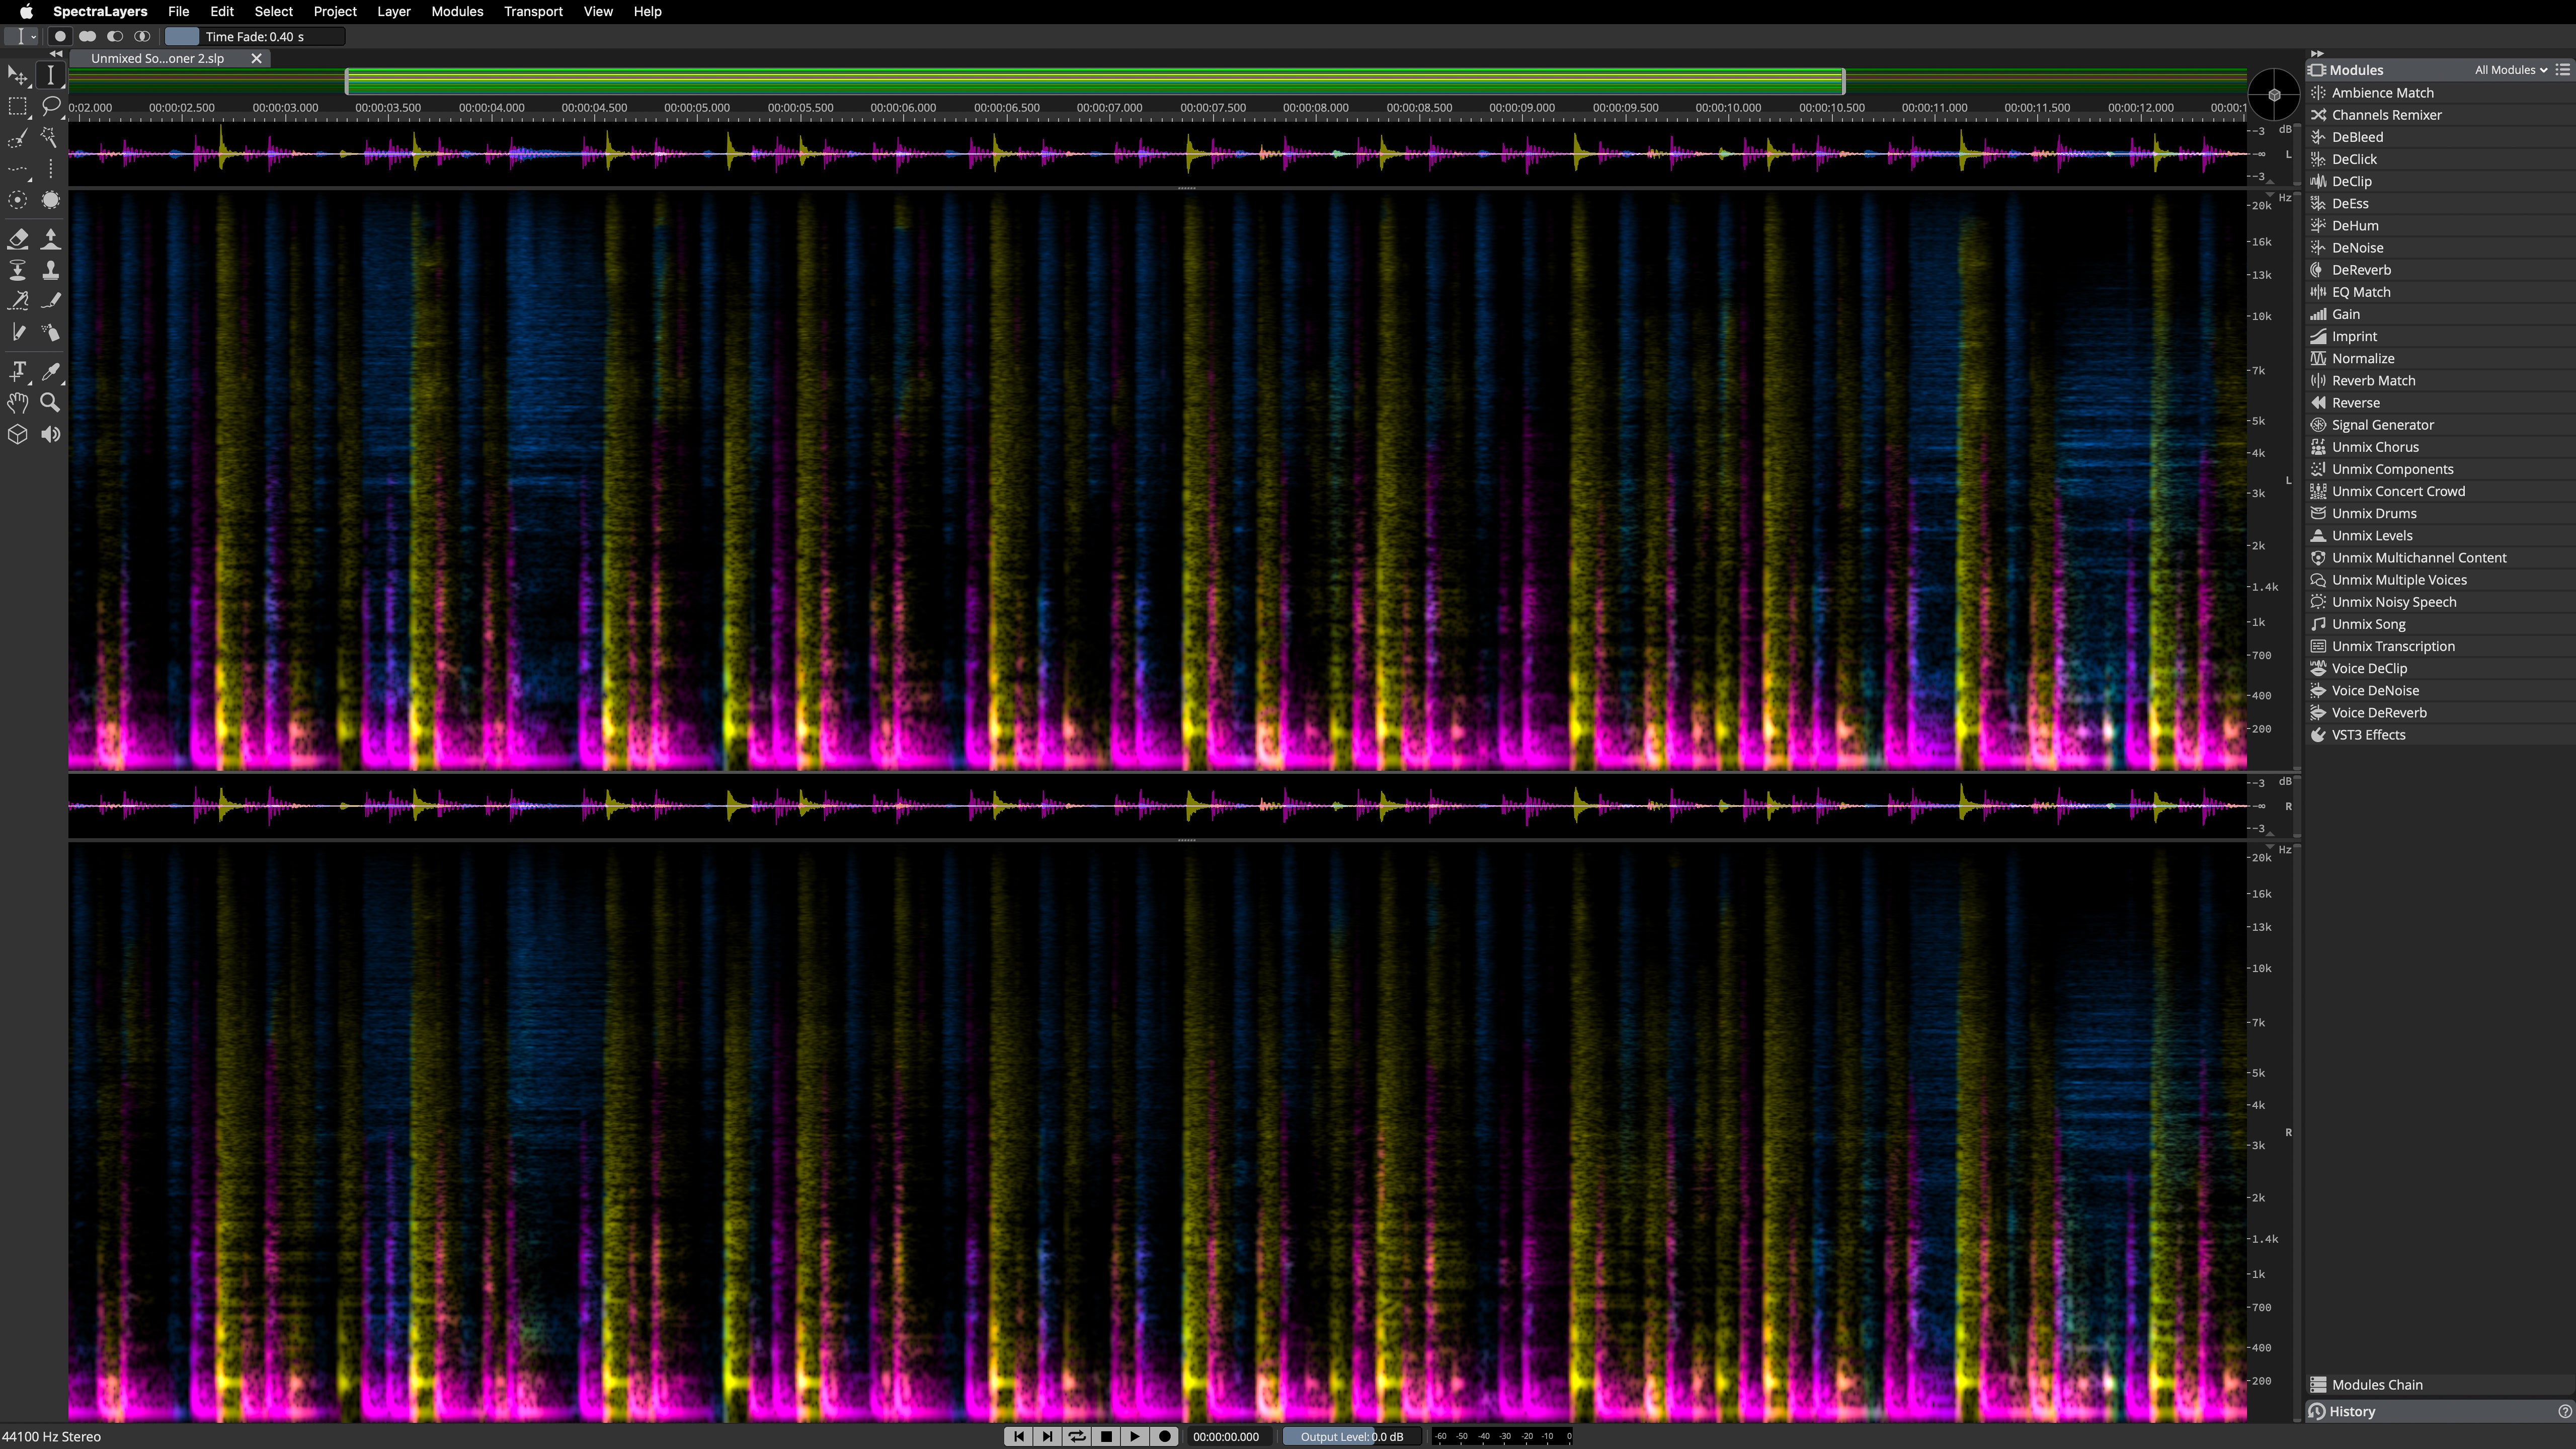Screen dimensions: 2576x1449
Task: Select the Eraser tool
Action: [x=17, y=238]
